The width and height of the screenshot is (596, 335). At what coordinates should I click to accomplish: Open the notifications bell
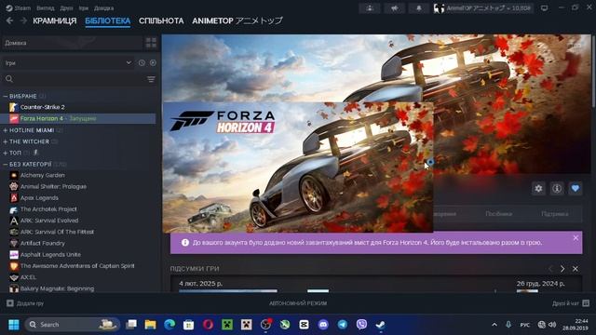pos(419,8)
